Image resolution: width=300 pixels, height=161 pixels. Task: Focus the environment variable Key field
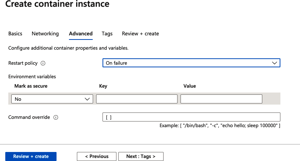point(136,99)
